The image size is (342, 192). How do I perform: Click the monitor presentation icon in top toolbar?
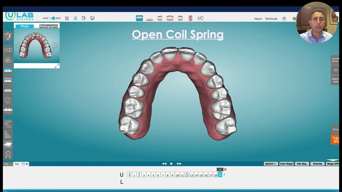pyautogui.click(x=92, y=18)
